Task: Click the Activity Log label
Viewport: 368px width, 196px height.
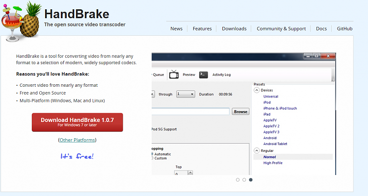Action: click(221, 74)
